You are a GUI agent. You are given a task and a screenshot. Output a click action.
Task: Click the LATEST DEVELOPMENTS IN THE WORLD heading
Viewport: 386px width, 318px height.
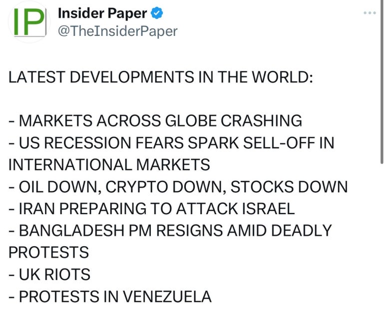[x=160, y=77]
